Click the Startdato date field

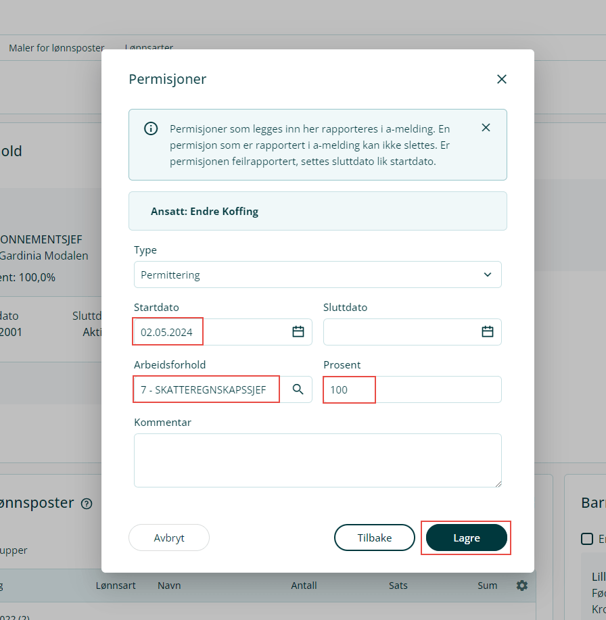pyautogui.click(x=210, y=332)
